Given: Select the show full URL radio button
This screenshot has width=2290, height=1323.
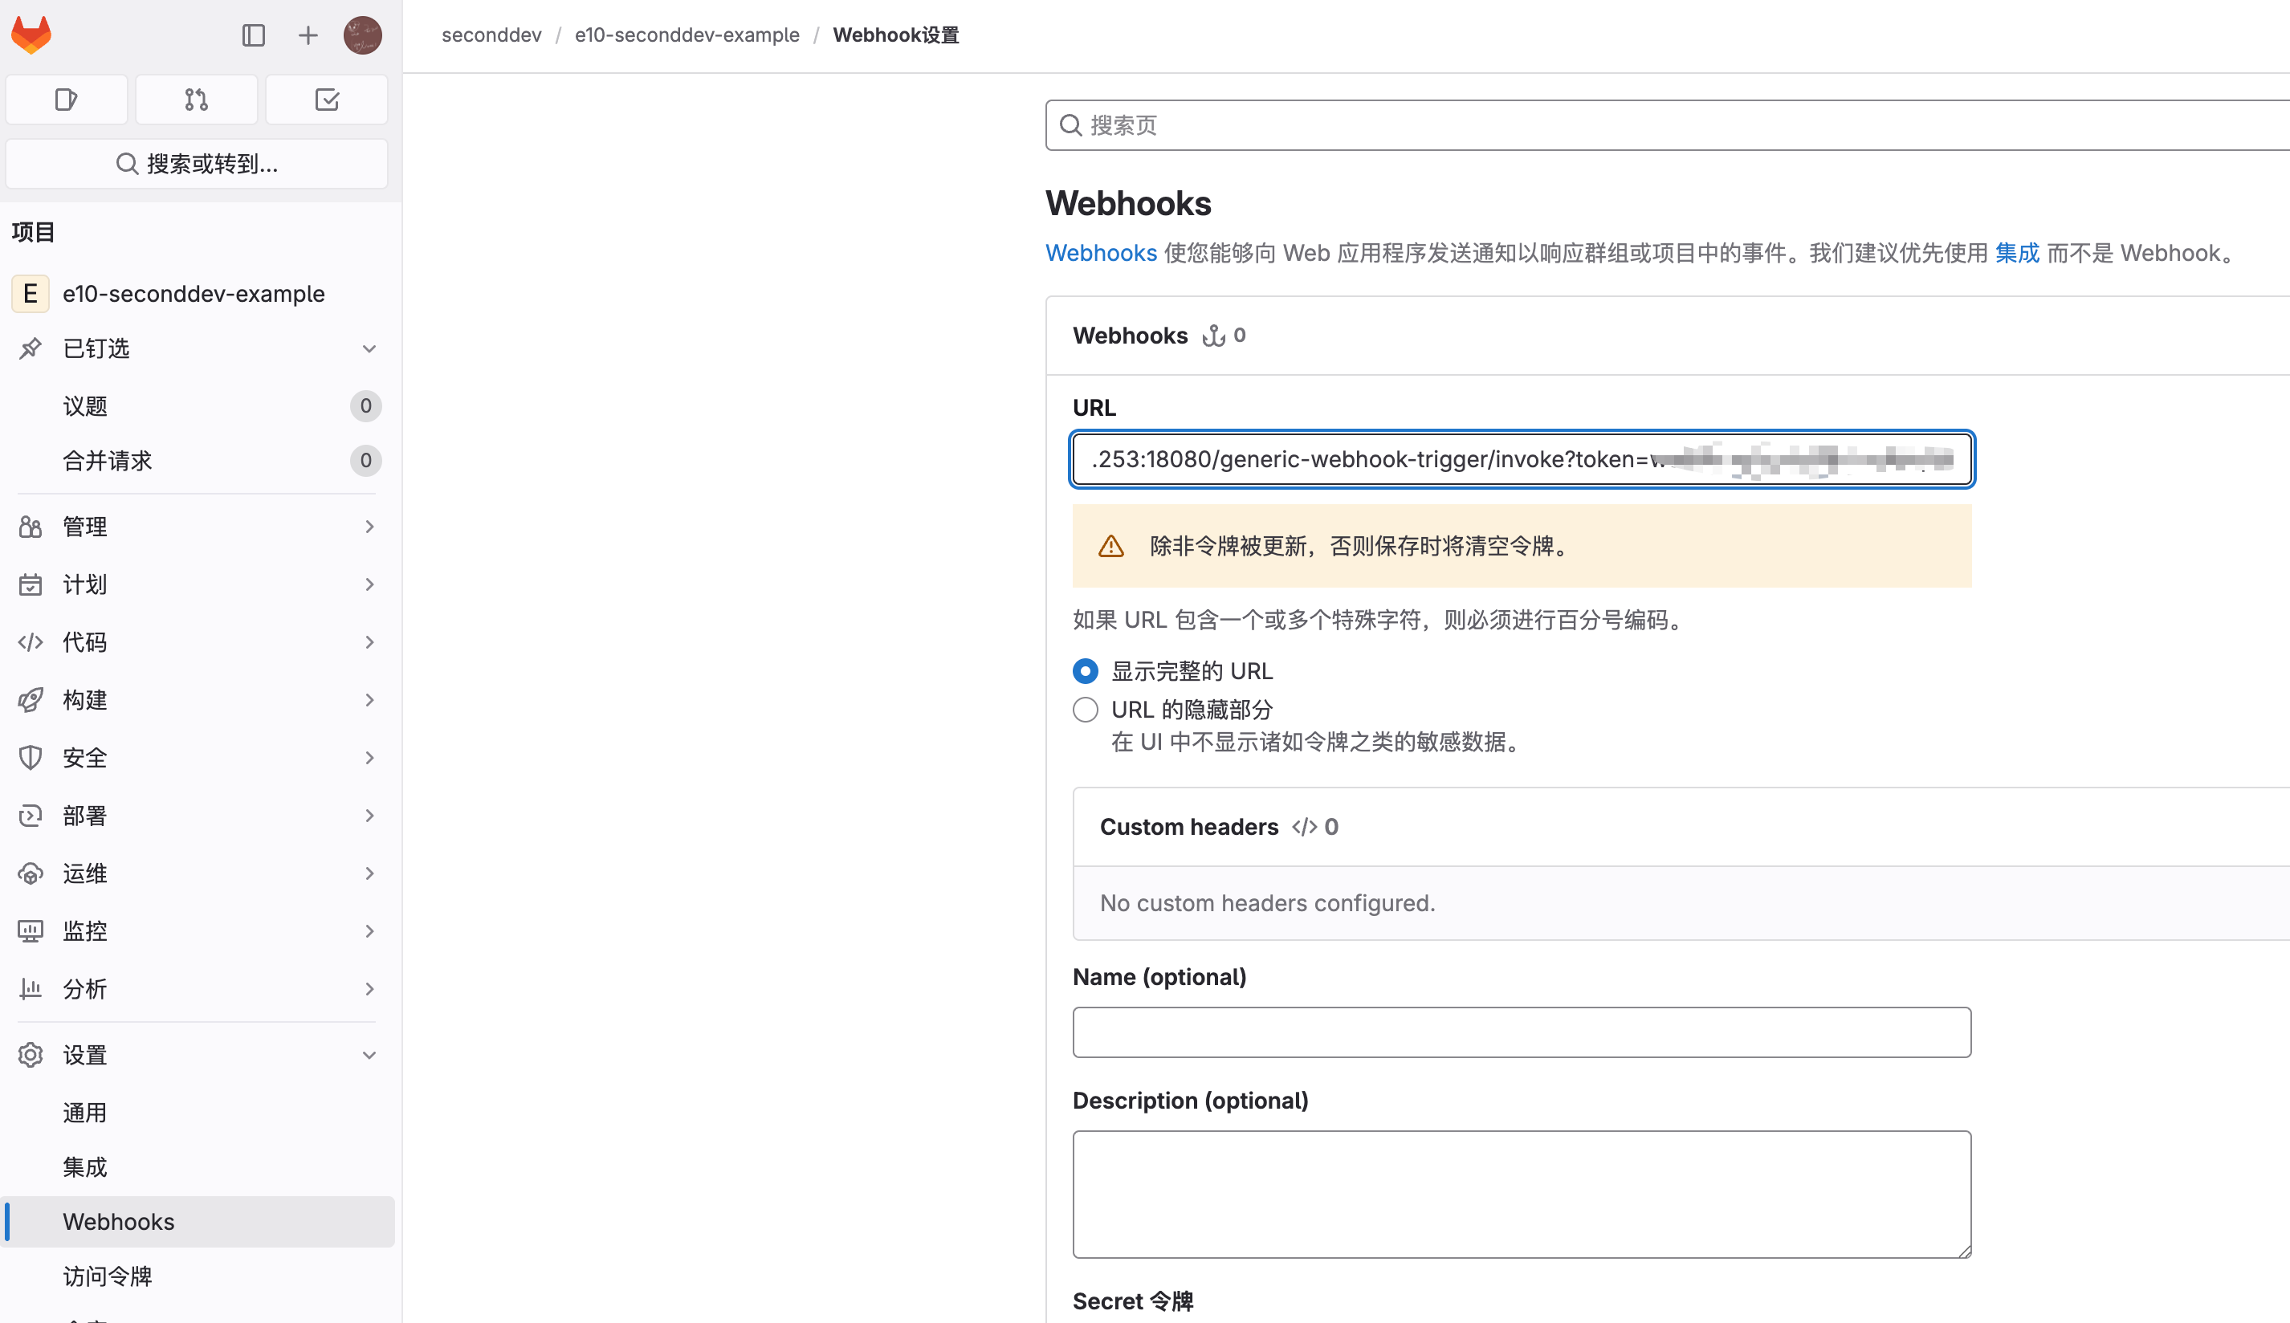Looking at the screenshot, I should (x=1085, y=670).
